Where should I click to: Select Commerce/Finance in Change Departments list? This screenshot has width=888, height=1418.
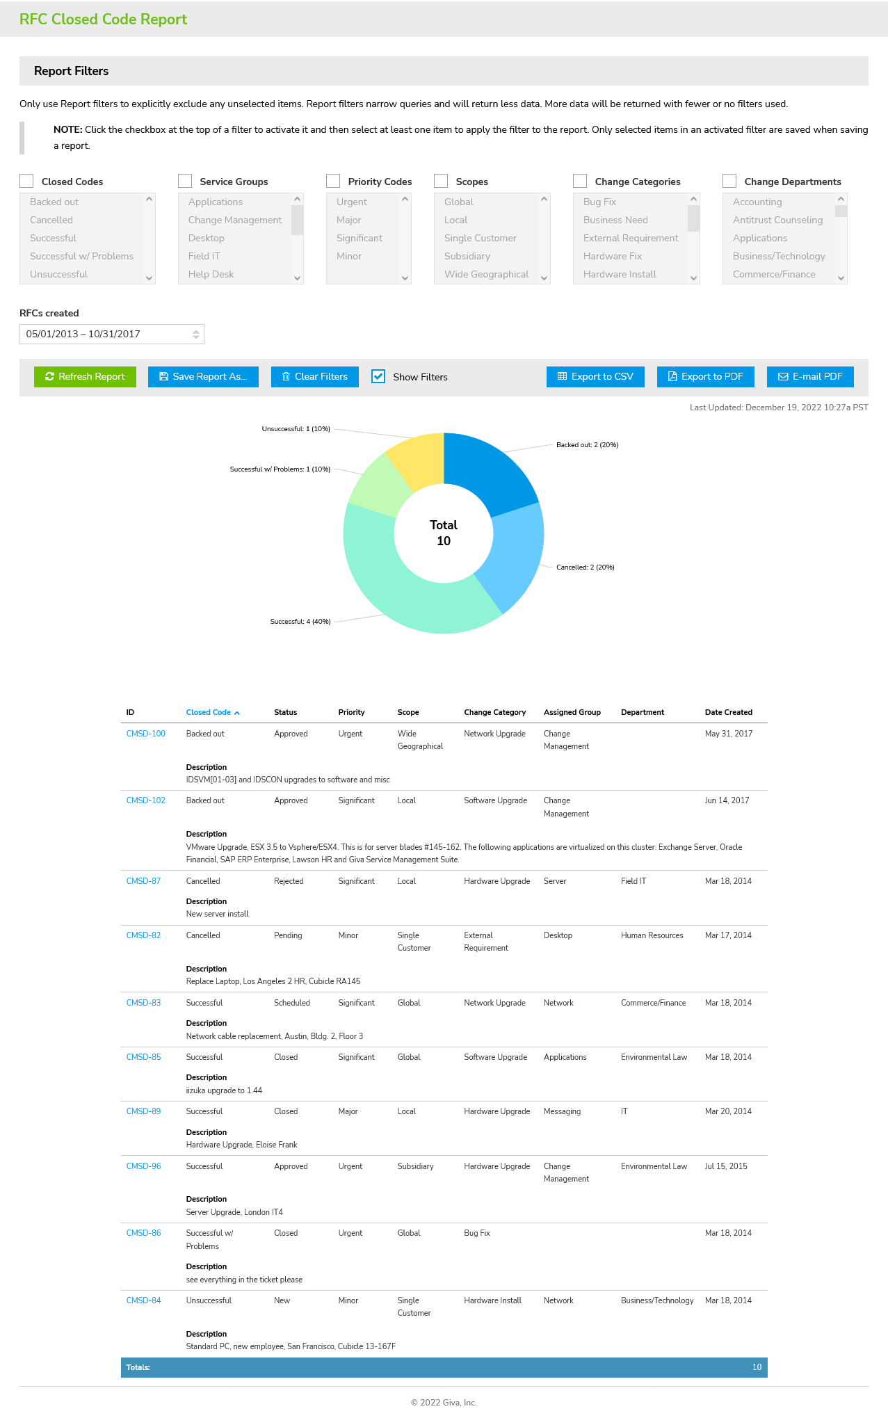(x=774, y=274)
